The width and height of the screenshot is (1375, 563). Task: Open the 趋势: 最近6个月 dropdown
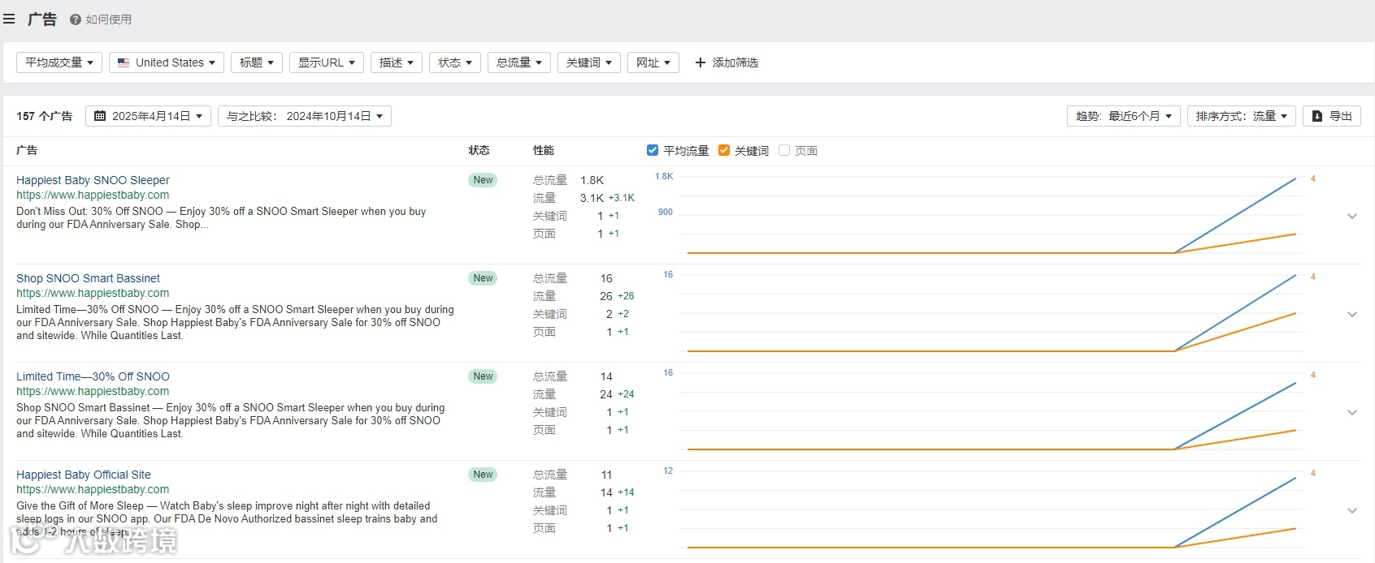[1123, 116]
